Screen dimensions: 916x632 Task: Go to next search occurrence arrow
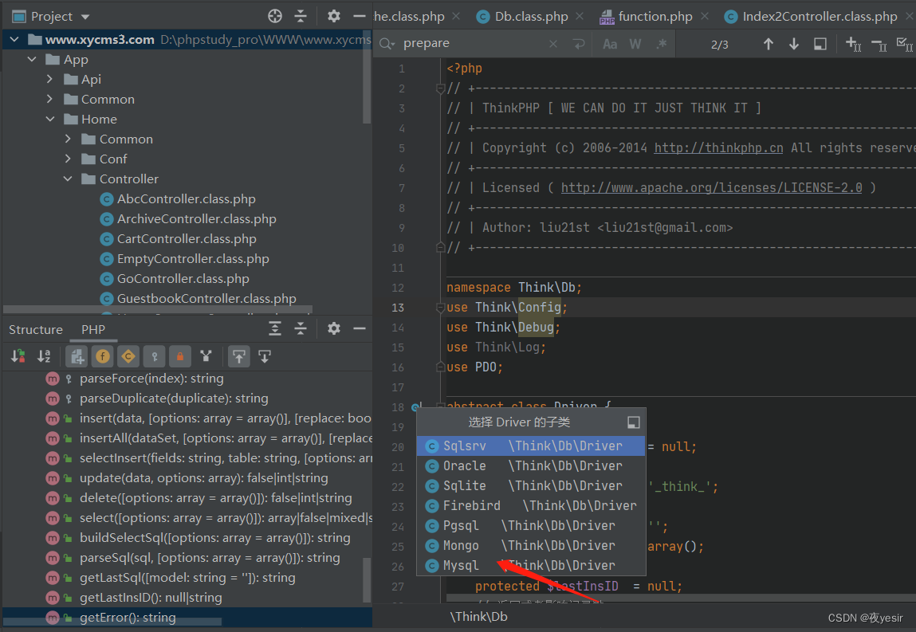tap(794, 45)
